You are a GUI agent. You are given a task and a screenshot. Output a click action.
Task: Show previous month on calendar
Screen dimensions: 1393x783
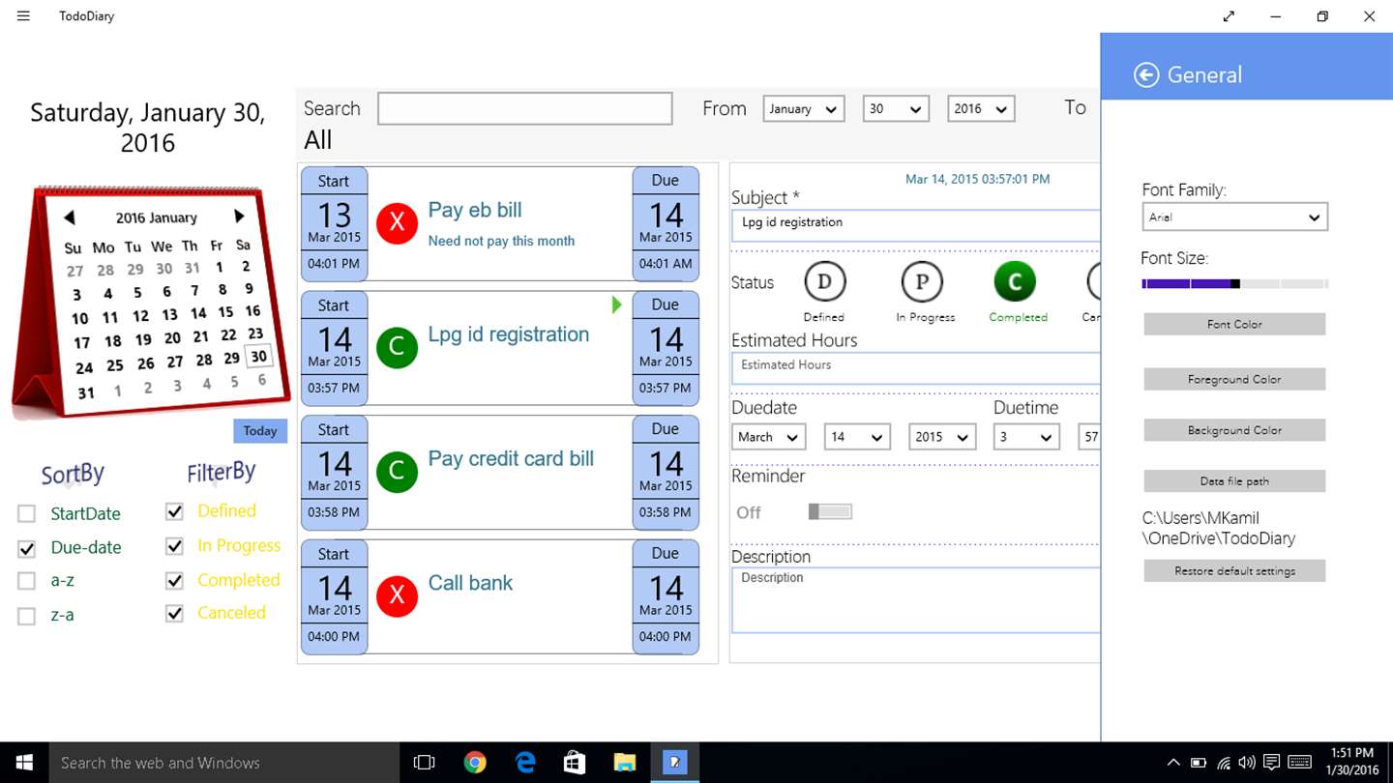coord(69,217)
